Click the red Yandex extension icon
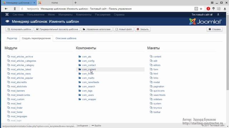The width and height of the screenshot is (229, 128). 208,9
